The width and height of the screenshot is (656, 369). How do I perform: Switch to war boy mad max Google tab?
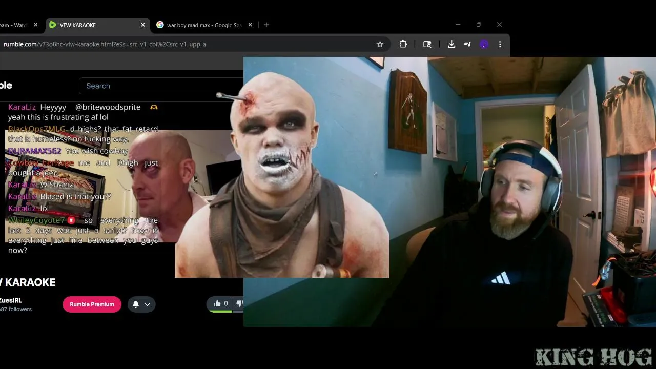[205, 25]
